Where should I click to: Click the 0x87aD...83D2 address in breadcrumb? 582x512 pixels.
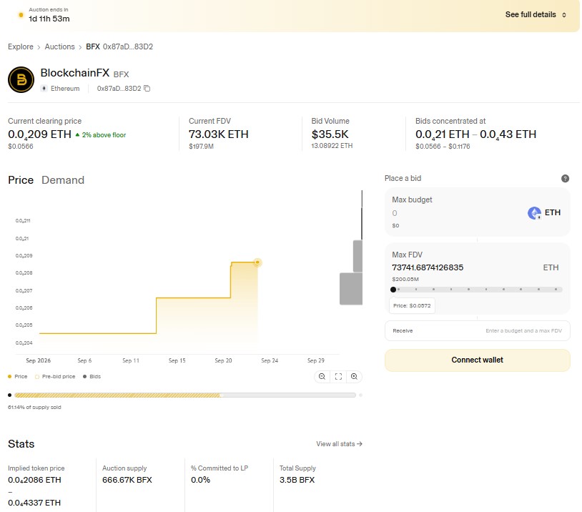tap(128, 46)
